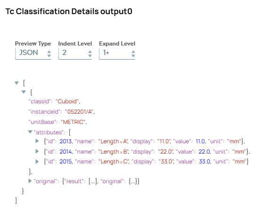The width and height of the screenshot is (269, 209).
Task: Click the collapsed {...} original object
Action: click(133, 181)
